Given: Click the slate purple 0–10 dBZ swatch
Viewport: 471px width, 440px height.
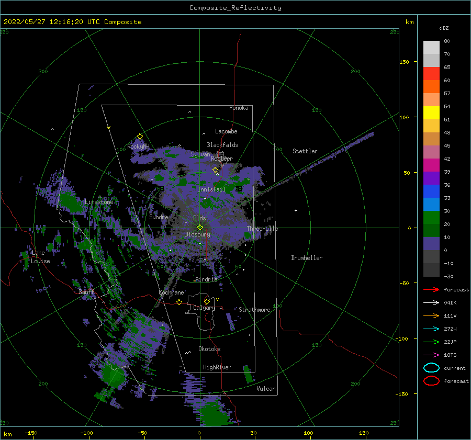Looking at the screenshot, I should point(431,243).
